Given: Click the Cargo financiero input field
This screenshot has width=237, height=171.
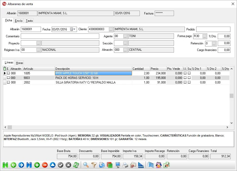Looking at the screenshot, I should point(224,50).
